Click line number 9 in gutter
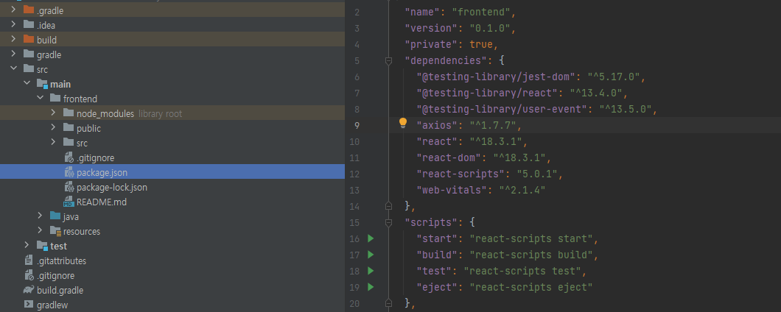Viewport: 781px width, 312px height. point(356,125)
